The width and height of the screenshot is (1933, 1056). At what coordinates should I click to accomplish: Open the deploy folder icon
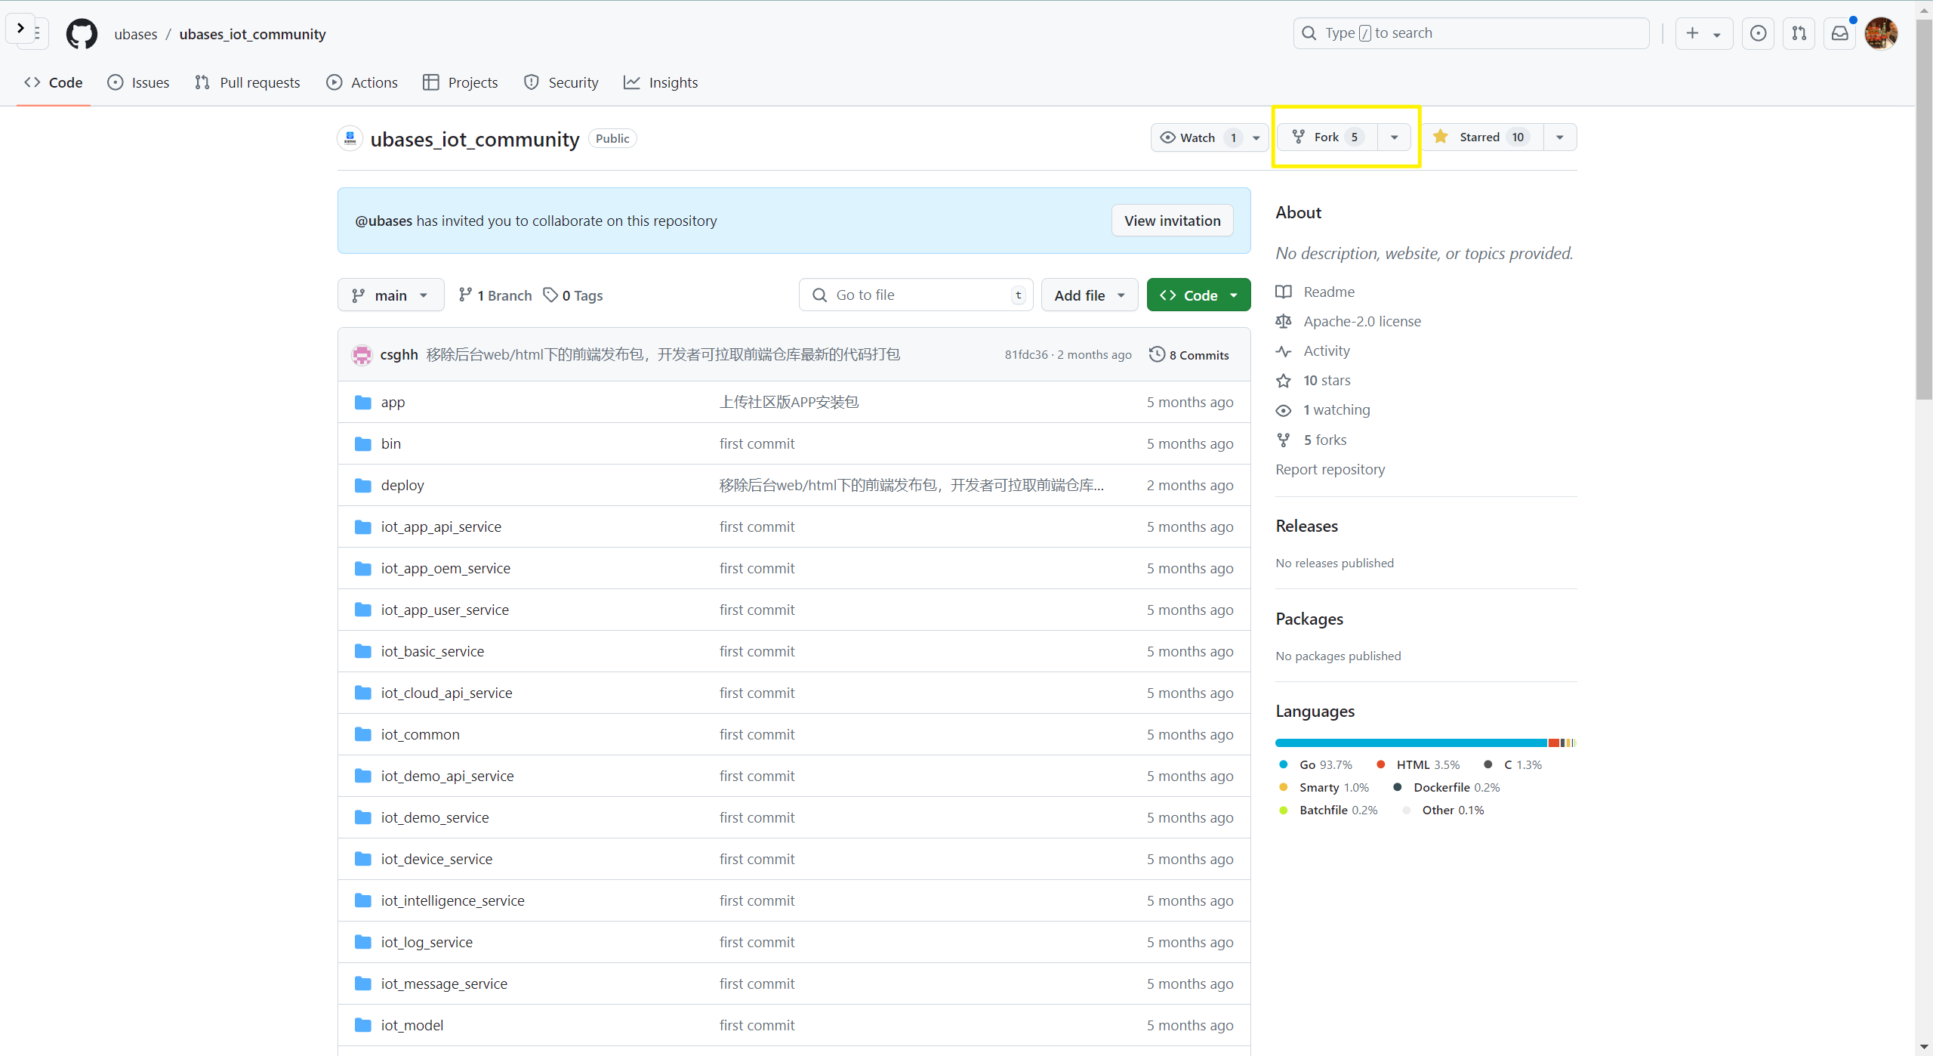[363, 485]
